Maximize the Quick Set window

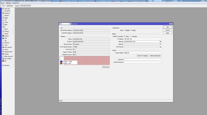click(170, 24)
